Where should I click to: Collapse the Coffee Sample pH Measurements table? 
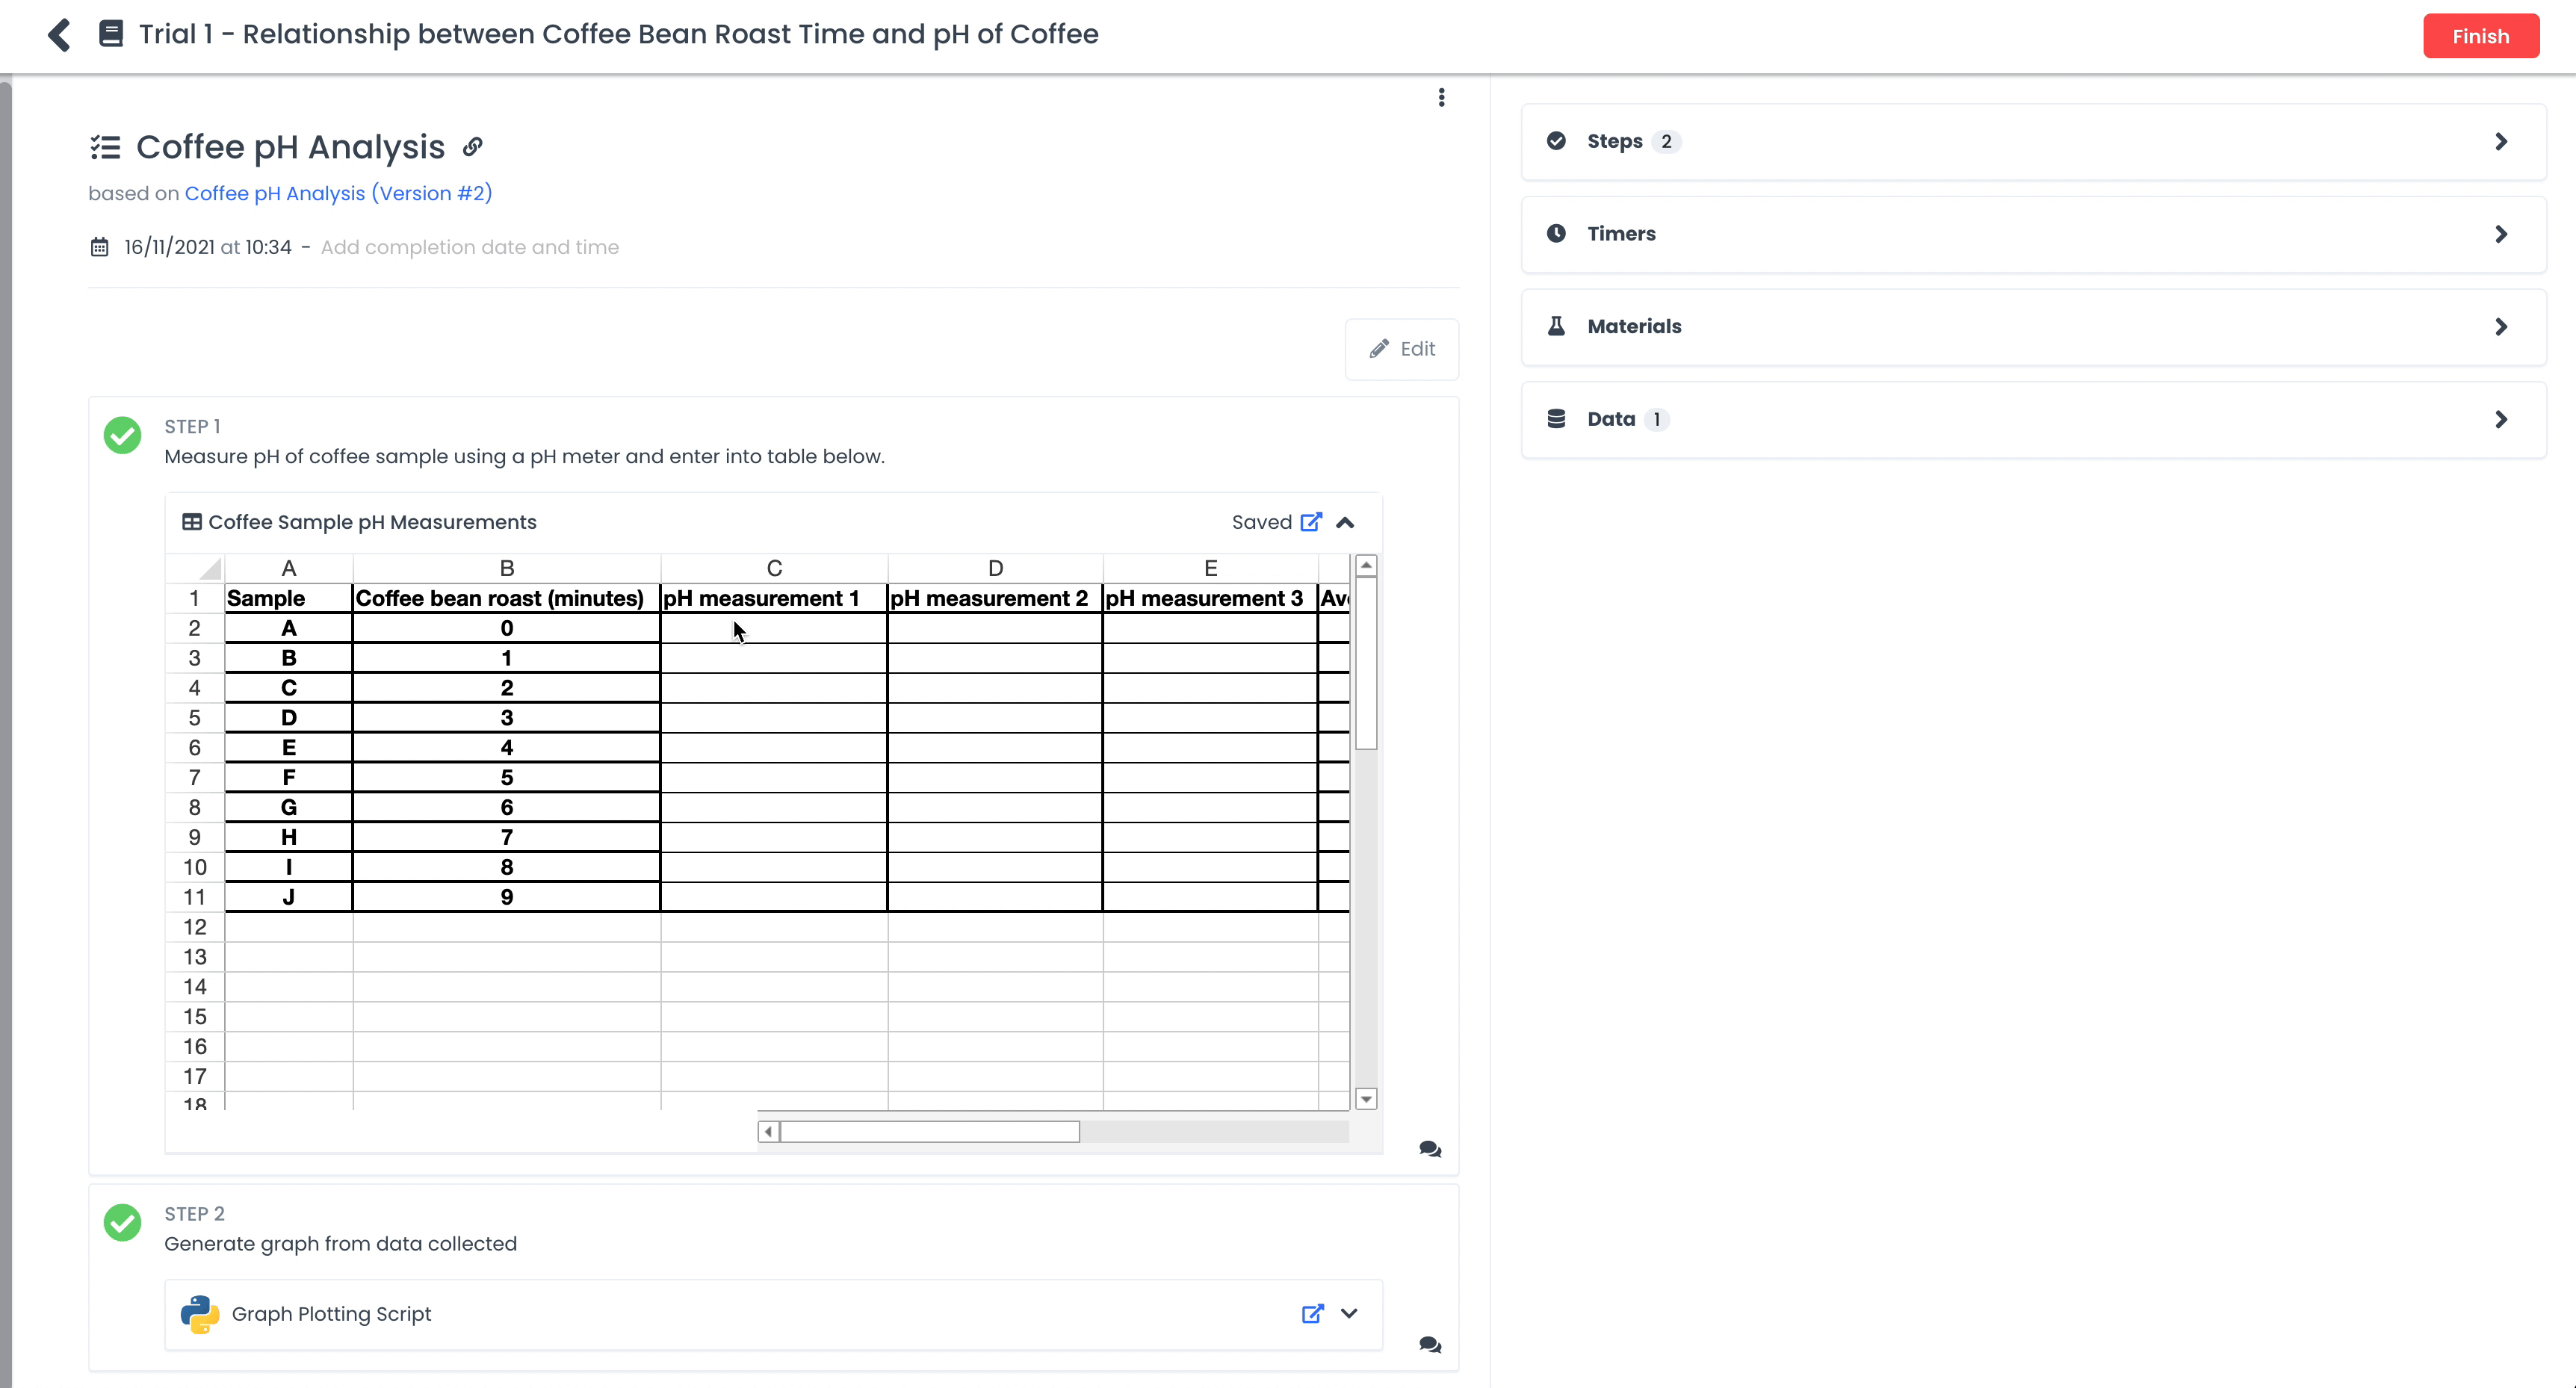point(1345,522)
